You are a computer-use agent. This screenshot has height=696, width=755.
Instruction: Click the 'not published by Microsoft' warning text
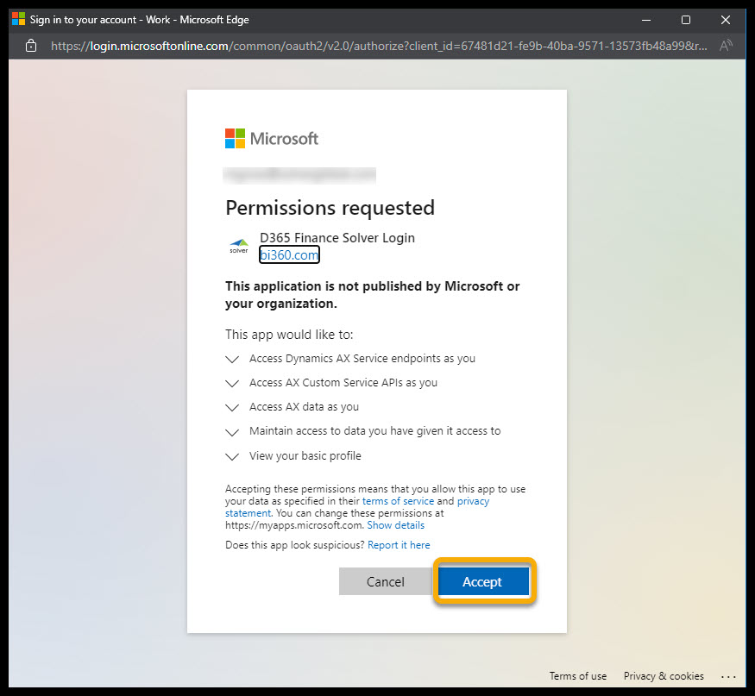pos(372,295)
